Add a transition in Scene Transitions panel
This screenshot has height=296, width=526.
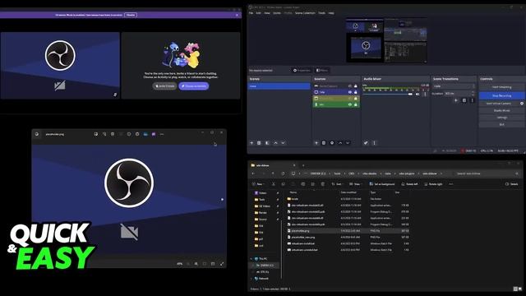click(x=456, y=100)
